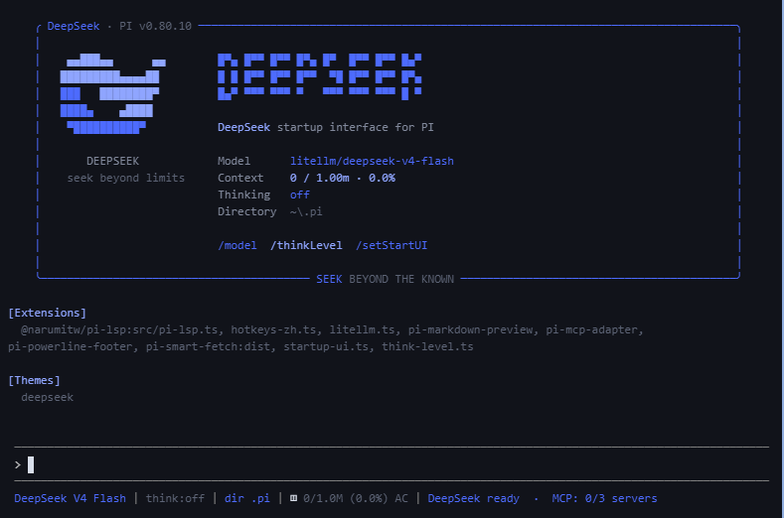
Task: Click 0/1.0M (0.0%) AC in the footer
Action: [x=355, y=498]
